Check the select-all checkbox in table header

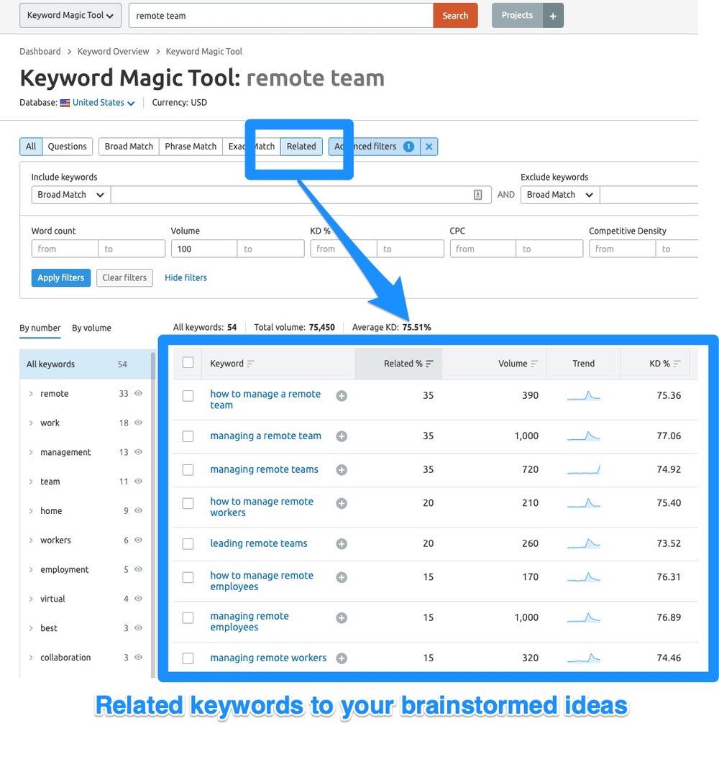coord(188,362)
